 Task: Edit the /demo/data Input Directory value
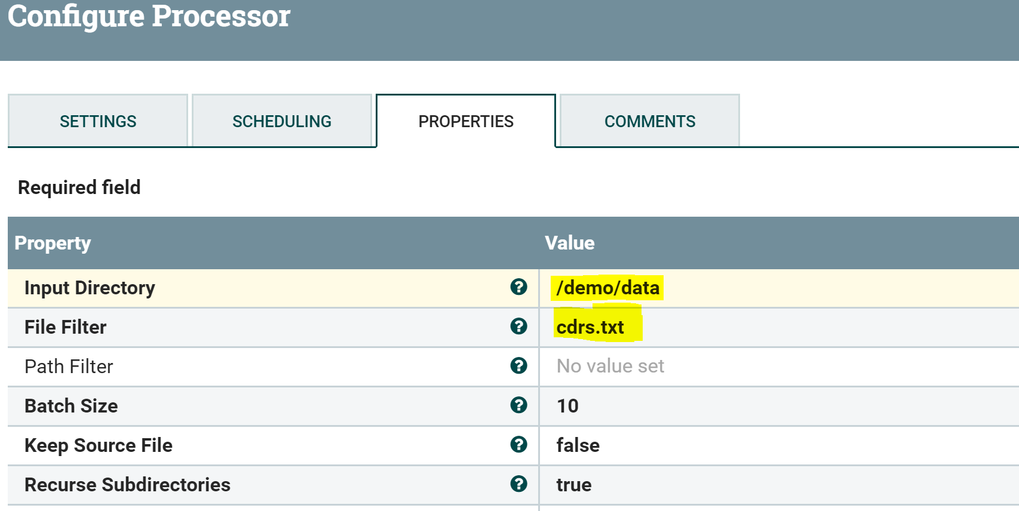[x=607, y=288]
